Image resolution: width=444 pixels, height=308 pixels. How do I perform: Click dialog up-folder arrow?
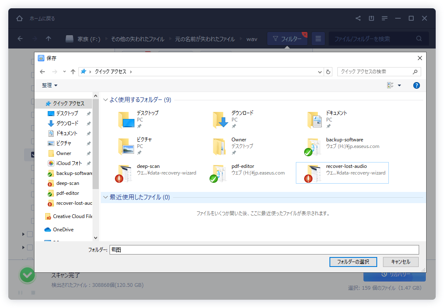pos(73,72)
